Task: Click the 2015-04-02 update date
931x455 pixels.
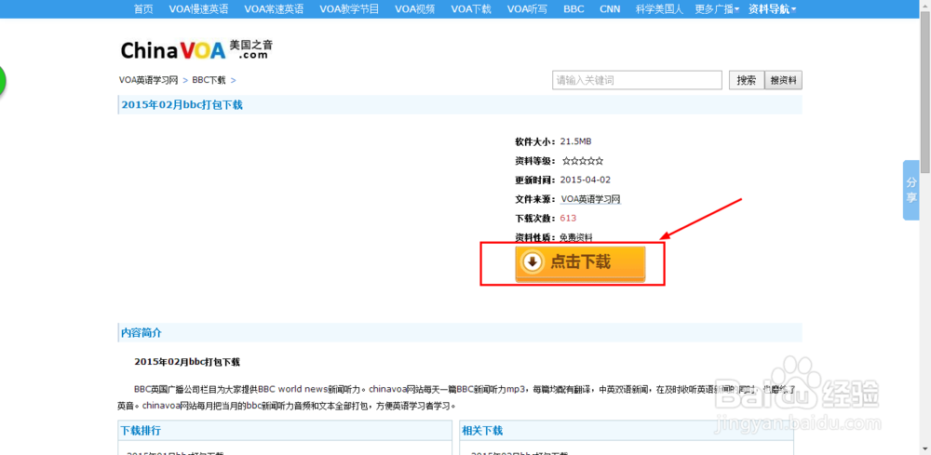Action: pos(586,180)
